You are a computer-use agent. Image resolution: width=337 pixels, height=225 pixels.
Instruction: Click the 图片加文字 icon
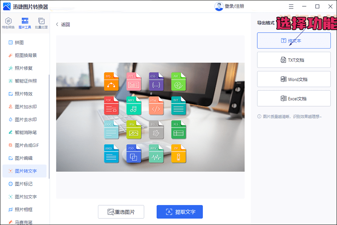click(11, 197)
